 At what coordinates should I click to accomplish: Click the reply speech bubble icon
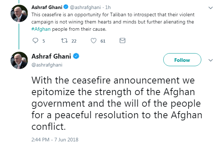click(35, 41)
